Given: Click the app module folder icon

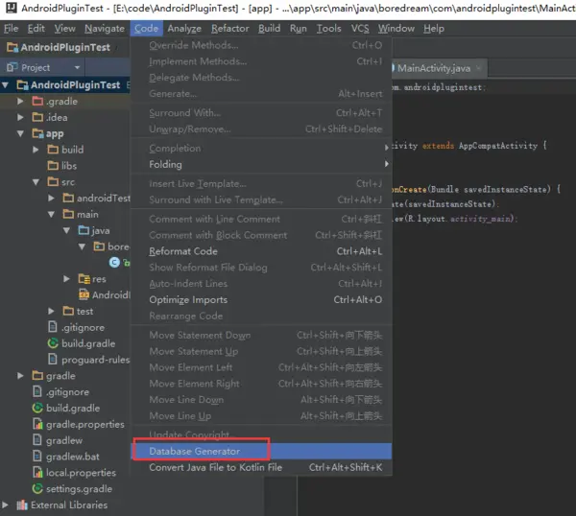Looking at the screenshot, I should pos(37,133).
